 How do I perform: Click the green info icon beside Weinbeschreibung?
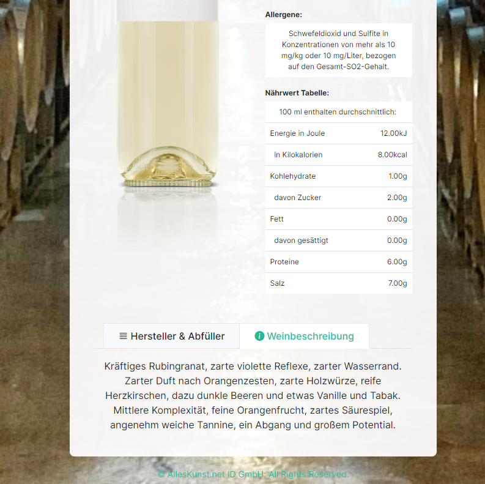click(x=259, y=336)
